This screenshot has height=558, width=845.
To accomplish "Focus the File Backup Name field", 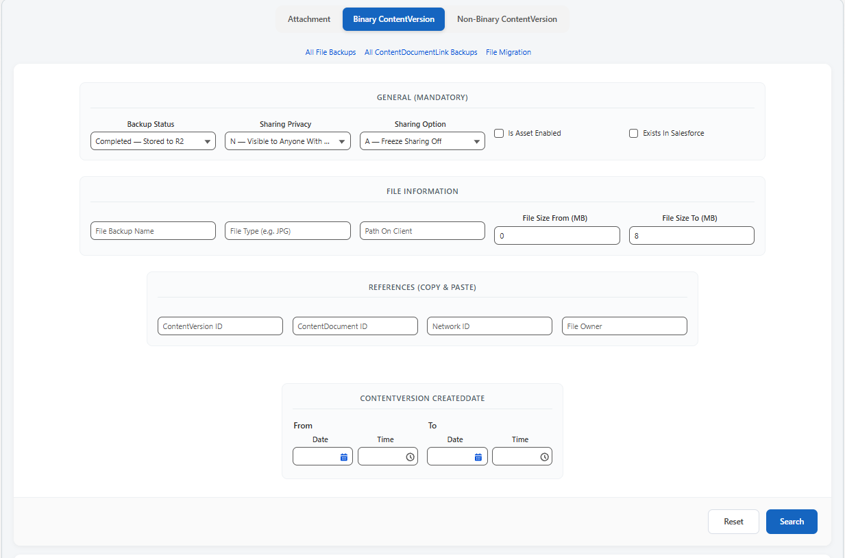I will tap(153, 231).
